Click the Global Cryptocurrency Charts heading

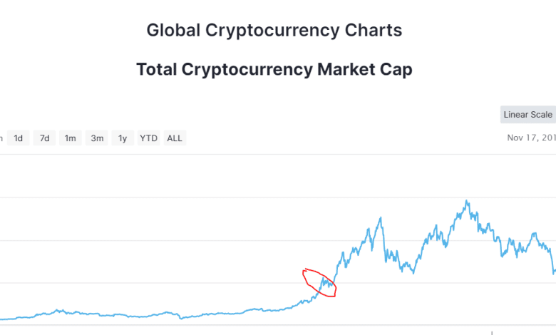[274, 31]
